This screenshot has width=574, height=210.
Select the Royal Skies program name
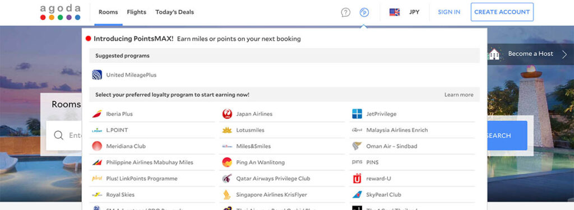(120, 195)
